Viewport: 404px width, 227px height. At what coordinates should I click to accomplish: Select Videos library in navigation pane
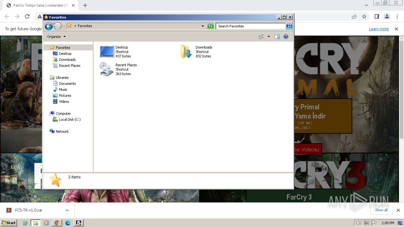64,102
